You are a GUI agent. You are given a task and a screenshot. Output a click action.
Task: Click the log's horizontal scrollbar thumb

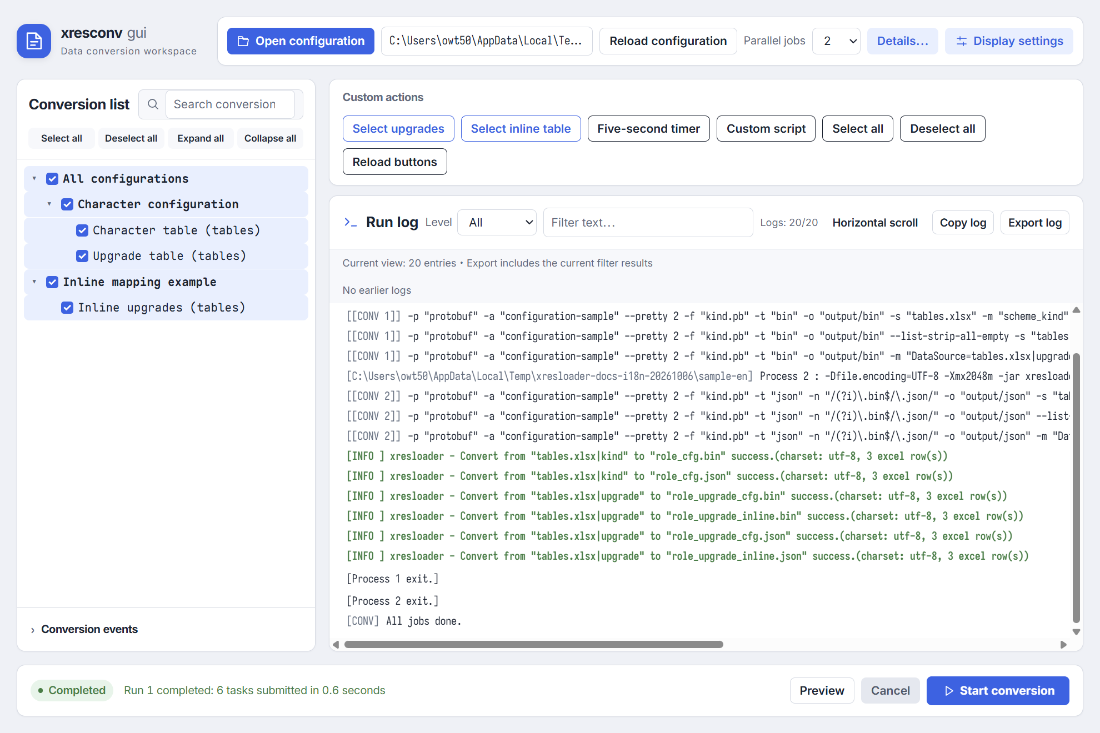pyautogui.click(x=533, y=645)
